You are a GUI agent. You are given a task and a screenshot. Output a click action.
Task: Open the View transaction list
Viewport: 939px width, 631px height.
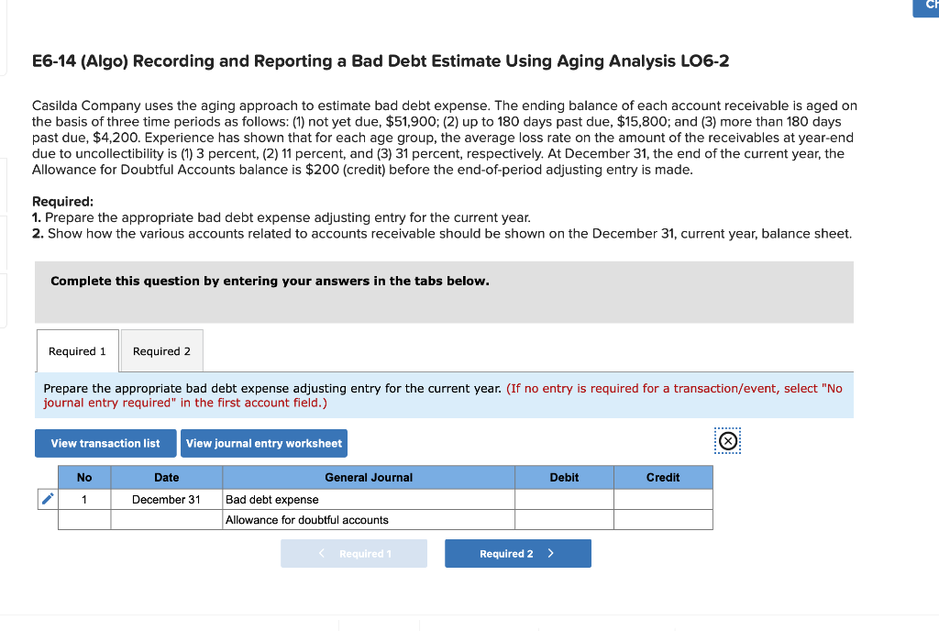pos(105,443)
